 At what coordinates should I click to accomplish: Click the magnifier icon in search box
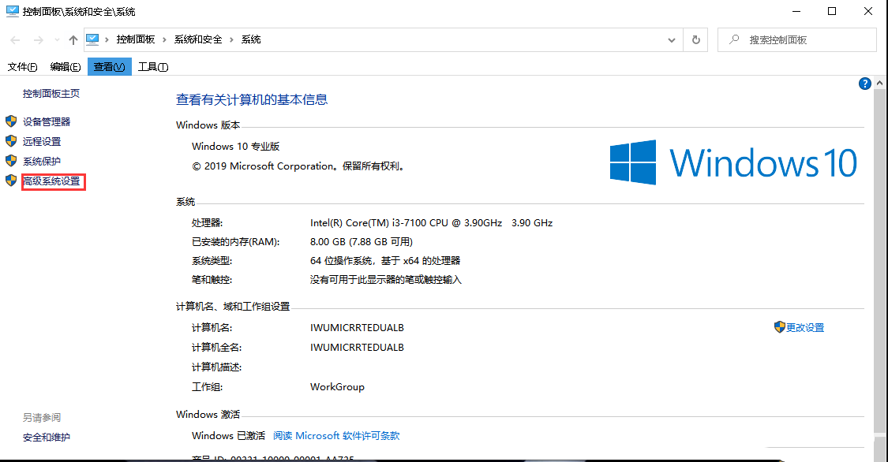[734, 39]
